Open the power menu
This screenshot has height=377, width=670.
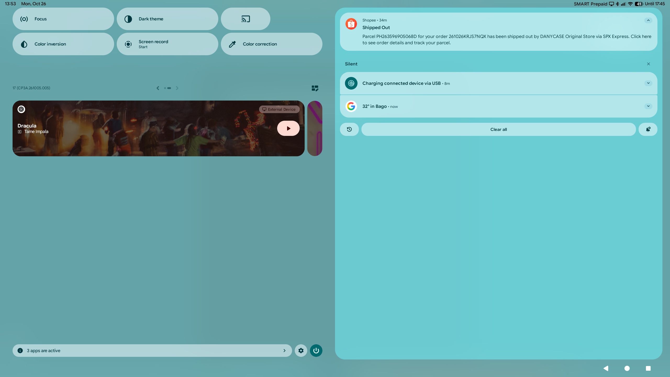[x=316, y=351]
